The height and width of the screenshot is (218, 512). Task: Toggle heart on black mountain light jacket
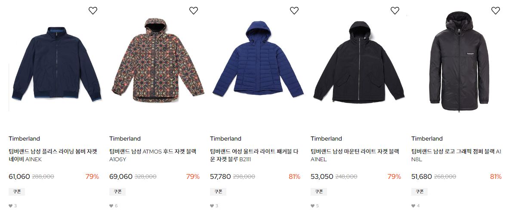tap(395, 10)
